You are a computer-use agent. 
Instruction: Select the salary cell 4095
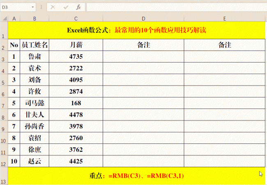(76, 80)
